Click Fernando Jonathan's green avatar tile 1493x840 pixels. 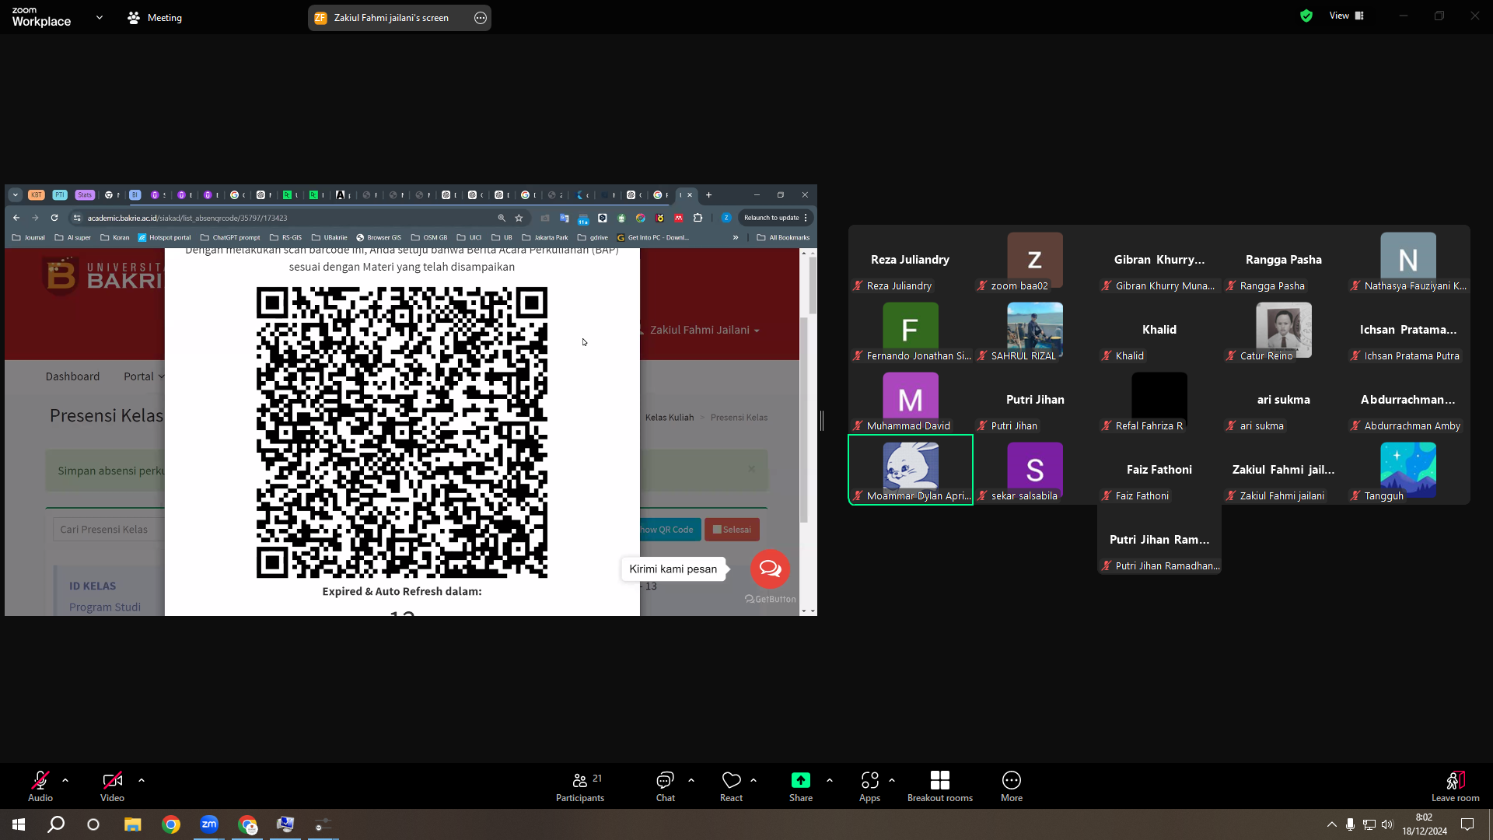(x=911, y=330)
